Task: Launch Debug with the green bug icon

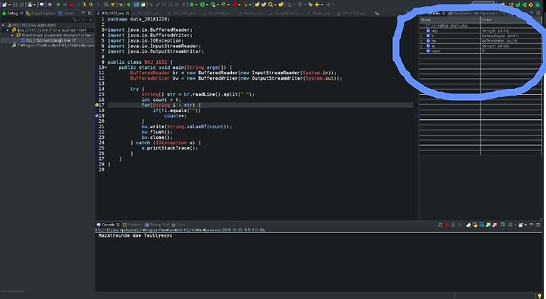Action: click(192, 5)
